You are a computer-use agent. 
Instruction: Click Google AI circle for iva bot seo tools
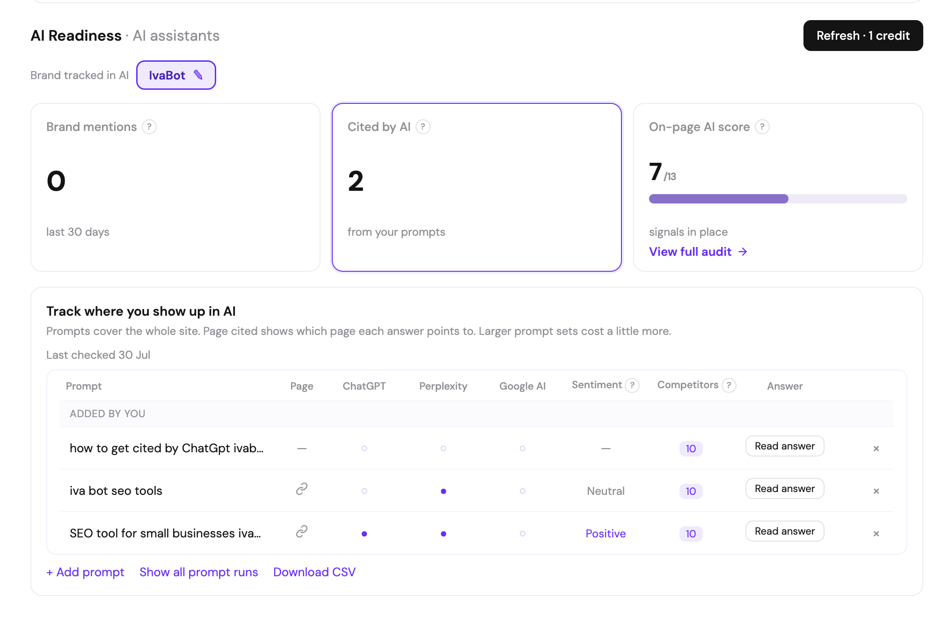coord(522,491)
